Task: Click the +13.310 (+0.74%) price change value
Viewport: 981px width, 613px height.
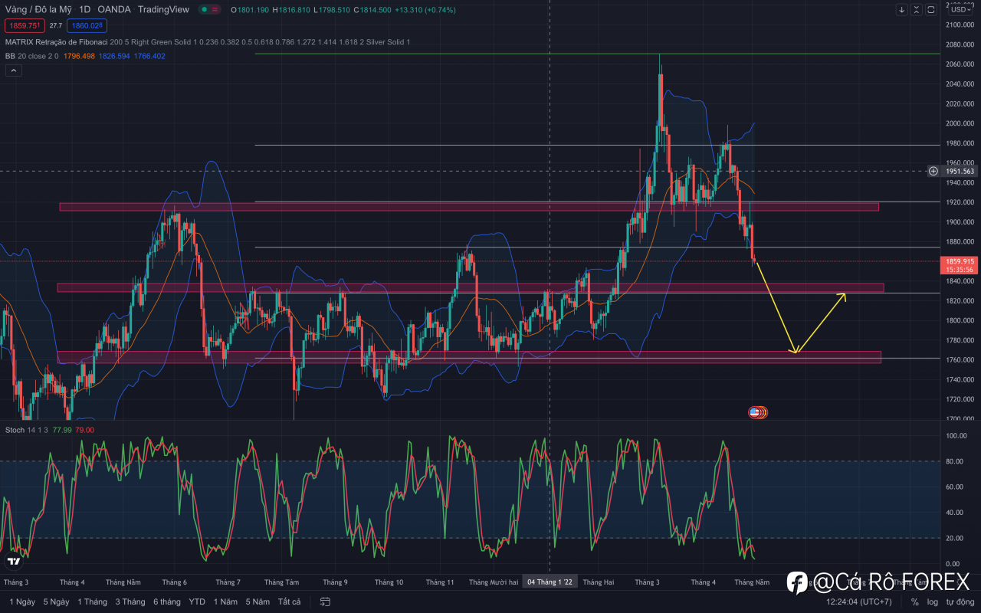Action: pyautogui.click(x=424, y=10)
